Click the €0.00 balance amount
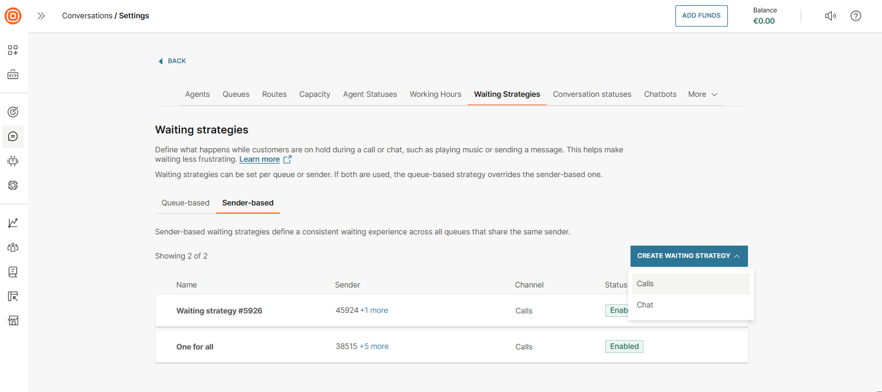Screen dimensions: 882x392 point(764,21)
